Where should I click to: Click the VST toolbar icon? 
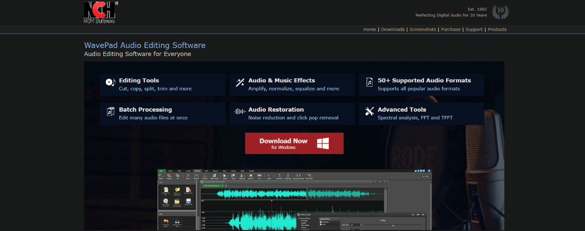[259, 177]
